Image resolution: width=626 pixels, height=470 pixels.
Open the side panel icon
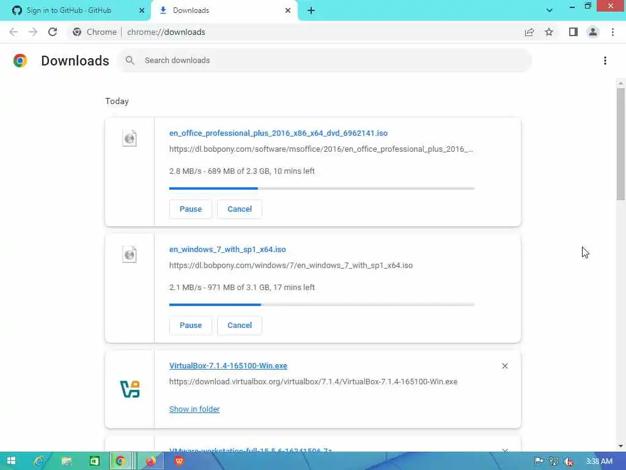(x=573, y=32)
